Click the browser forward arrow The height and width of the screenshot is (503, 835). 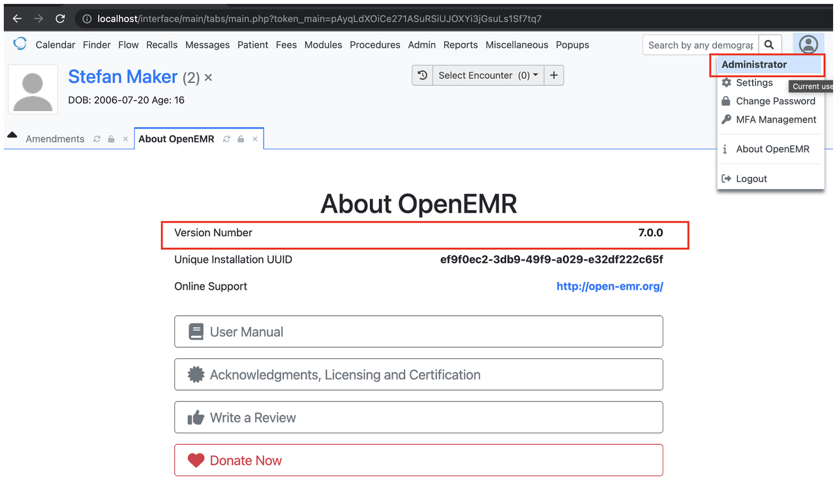(x=38, y=19)
